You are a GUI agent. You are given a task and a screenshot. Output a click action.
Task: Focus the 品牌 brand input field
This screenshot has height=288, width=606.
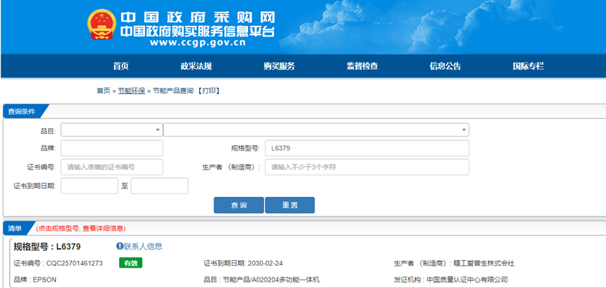tap(111, 148)
